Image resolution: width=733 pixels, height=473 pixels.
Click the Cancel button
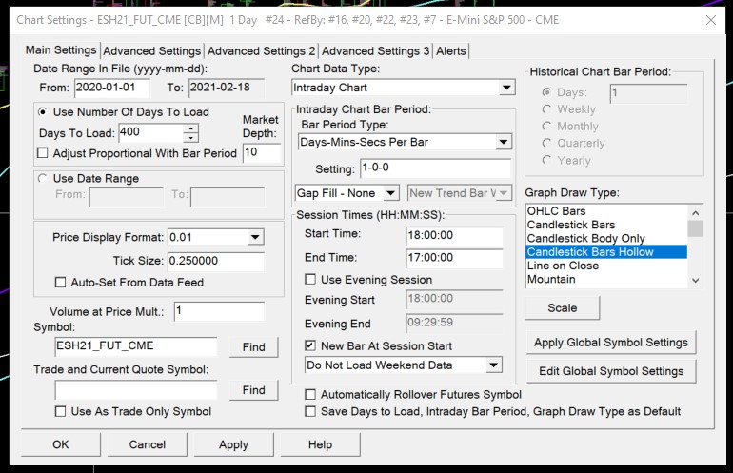(148, 444)
